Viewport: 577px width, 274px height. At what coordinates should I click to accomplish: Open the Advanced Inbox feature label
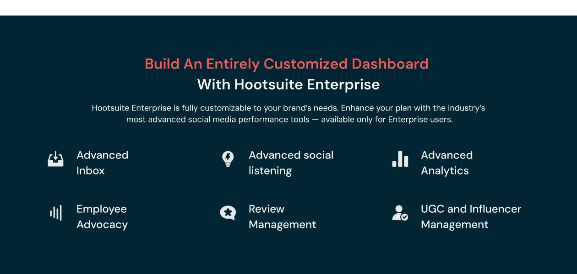102,163
